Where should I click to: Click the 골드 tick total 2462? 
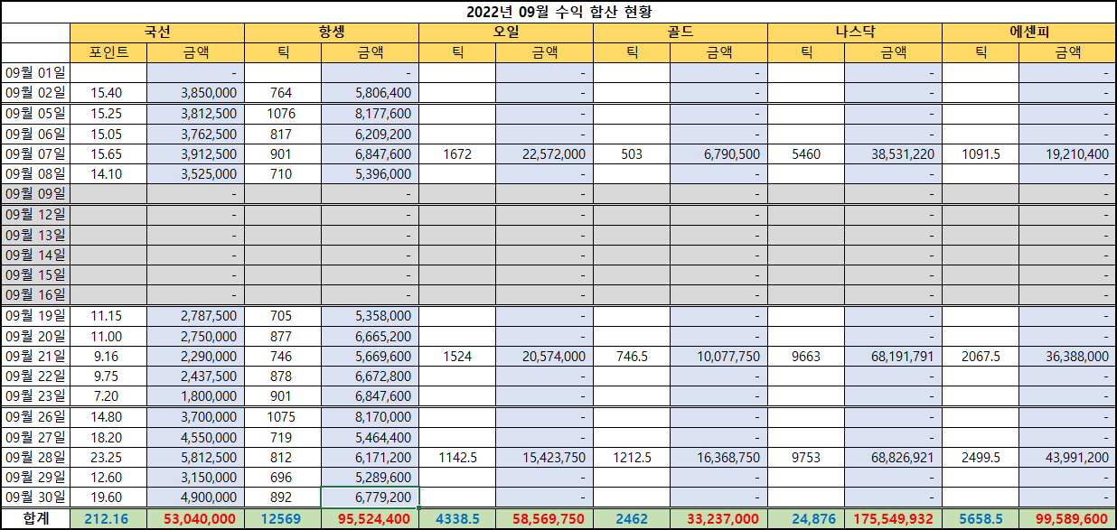tap(632, 519)
